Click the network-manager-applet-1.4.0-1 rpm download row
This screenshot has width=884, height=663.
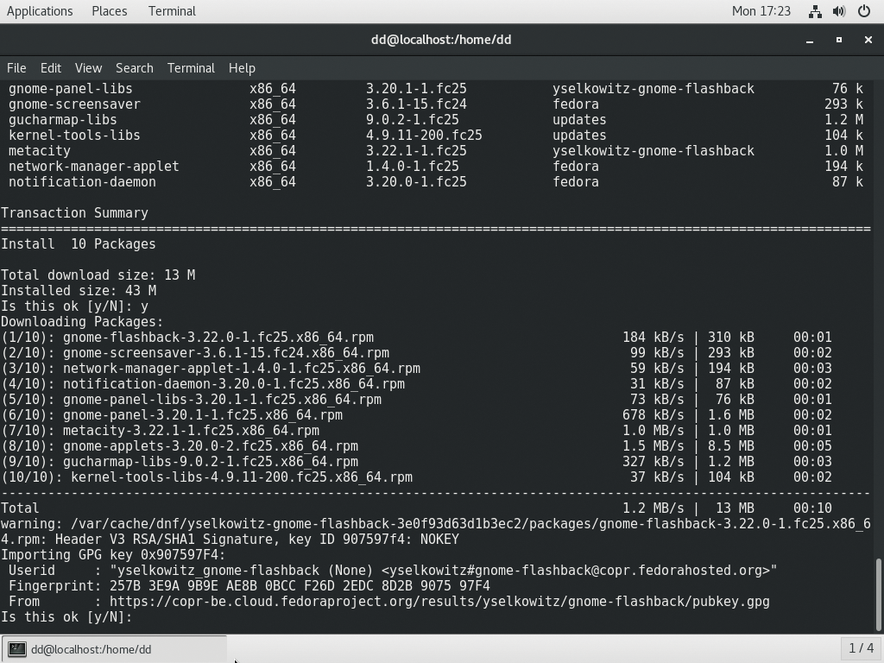[416, 368]
